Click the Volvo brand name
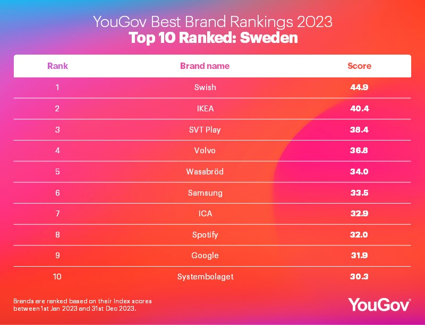The image size is (425, 325). (205, 151)
